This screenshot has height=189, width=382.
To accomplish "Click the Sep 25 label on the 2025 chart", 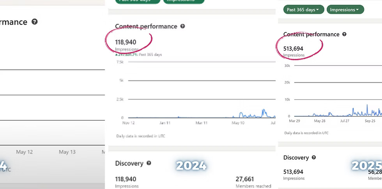I will [x=370, y=121].
